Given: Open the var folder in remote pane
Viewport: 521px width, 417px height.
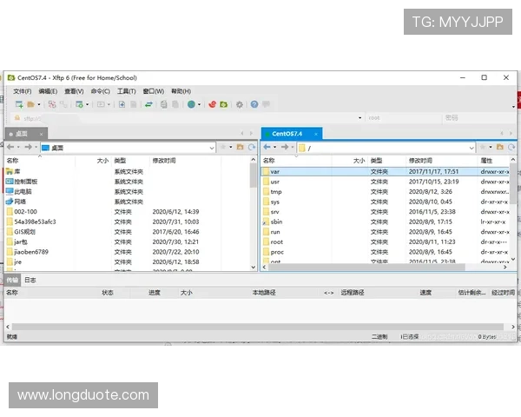Looking at the screenshot, I should point(275,172).
